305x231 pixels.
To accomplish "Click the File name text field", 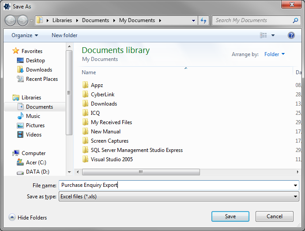I will (177, 186).
